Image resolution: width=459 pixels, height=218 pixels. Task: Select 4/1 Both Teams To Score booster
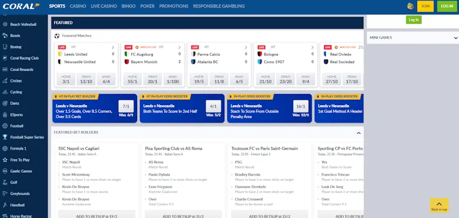coord(213,106)
